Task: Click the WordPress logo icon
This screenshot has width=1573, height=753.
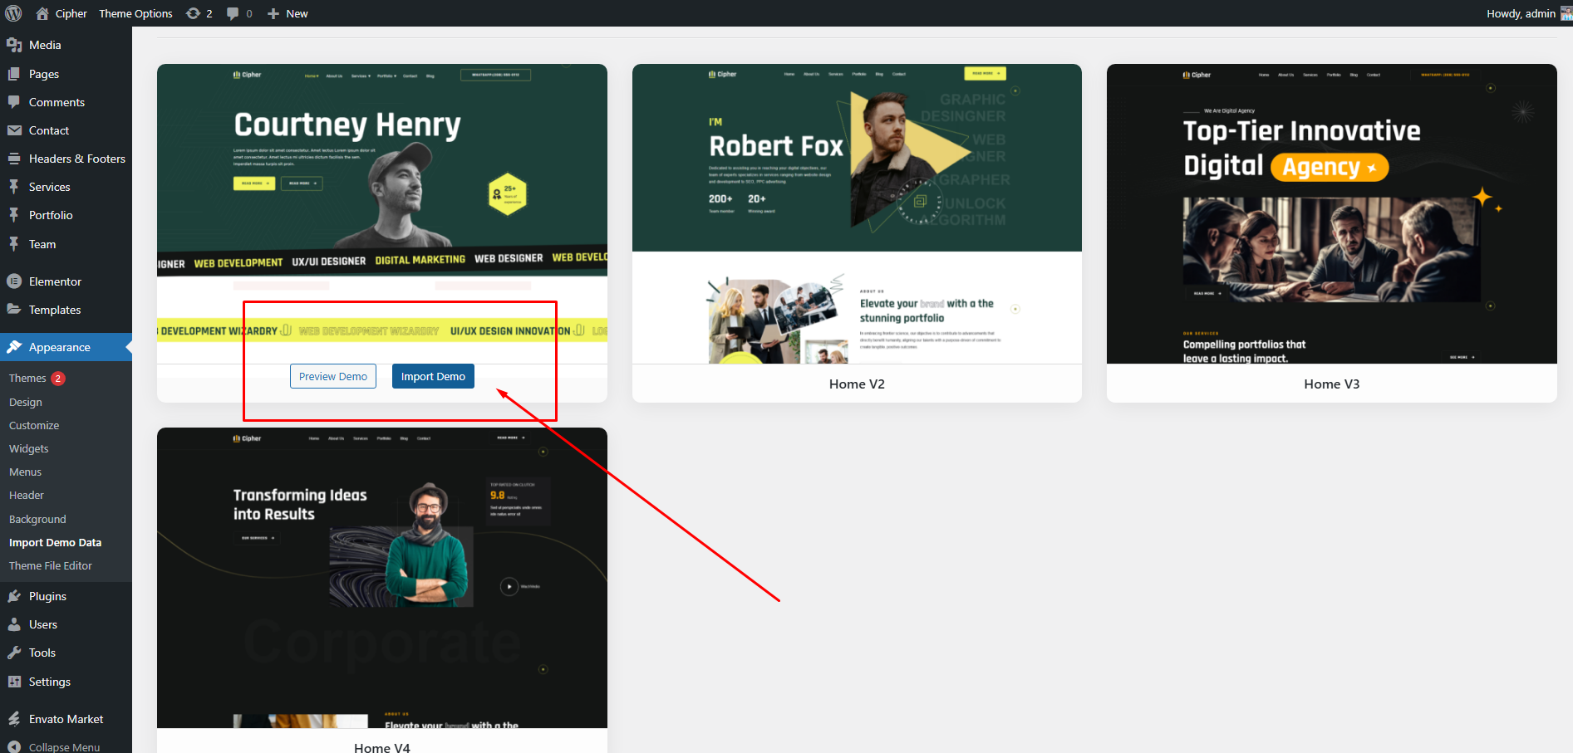Action: click(13, 13)
